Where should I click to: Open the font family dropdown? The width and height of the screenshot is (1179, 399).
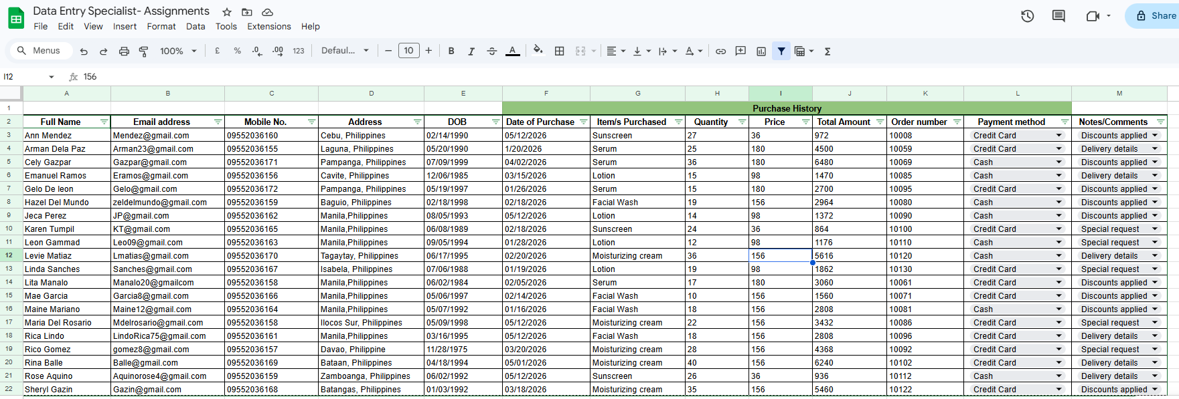(345, 51)
